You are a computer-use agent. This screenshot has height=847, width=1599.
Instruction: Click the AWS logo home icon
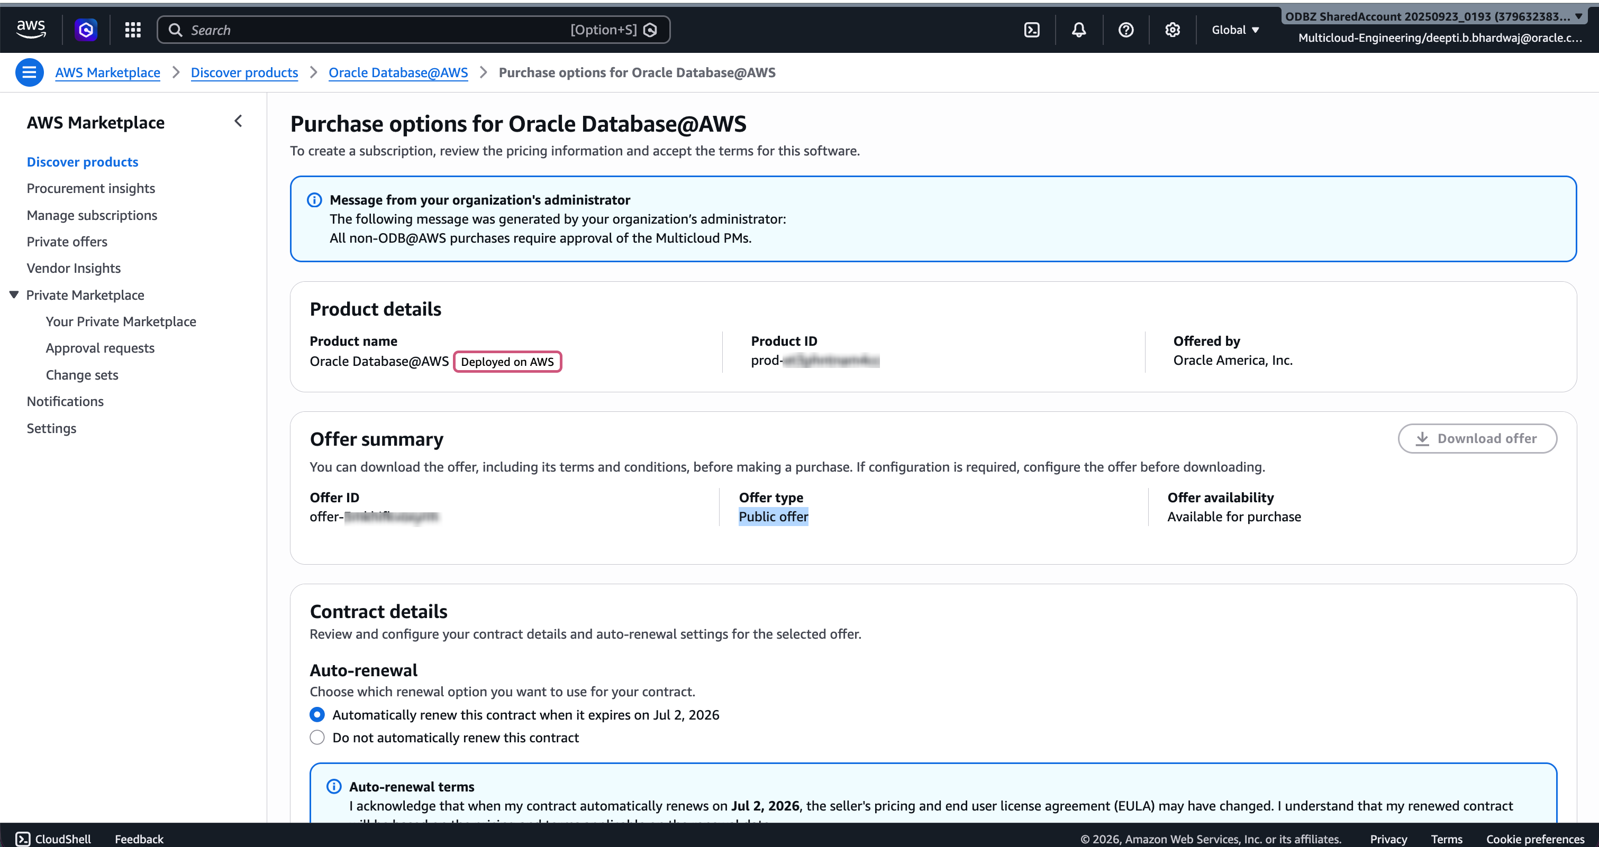point(31,29)
